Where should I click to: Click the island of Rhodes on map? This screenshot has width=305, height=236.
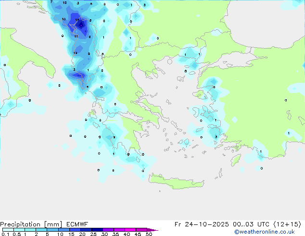(236, 160)
